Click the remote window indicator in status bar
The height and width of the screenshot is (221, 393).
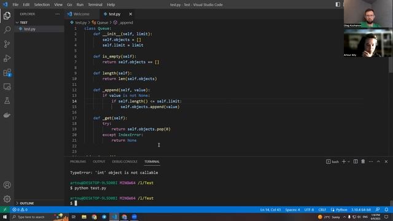(5, 210)
